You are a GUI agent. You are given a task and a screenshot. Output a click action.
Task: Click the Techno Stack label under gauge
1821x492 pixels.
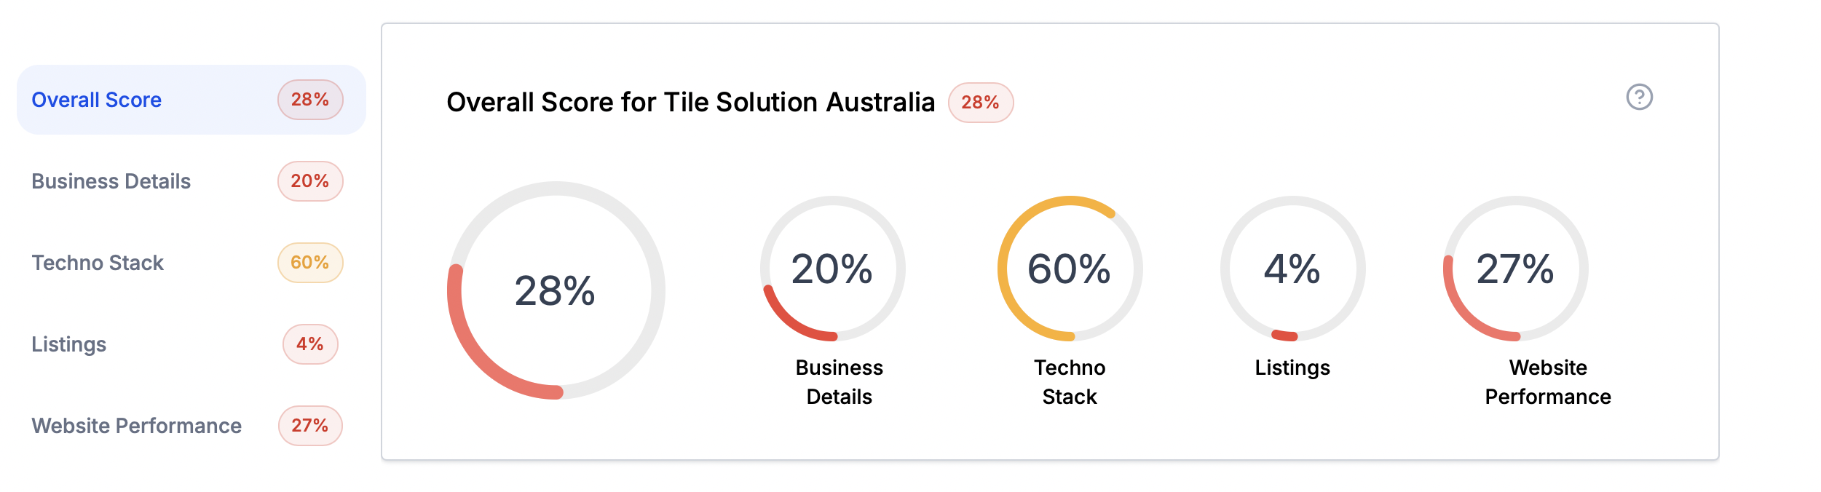(x=1070, y=382)
